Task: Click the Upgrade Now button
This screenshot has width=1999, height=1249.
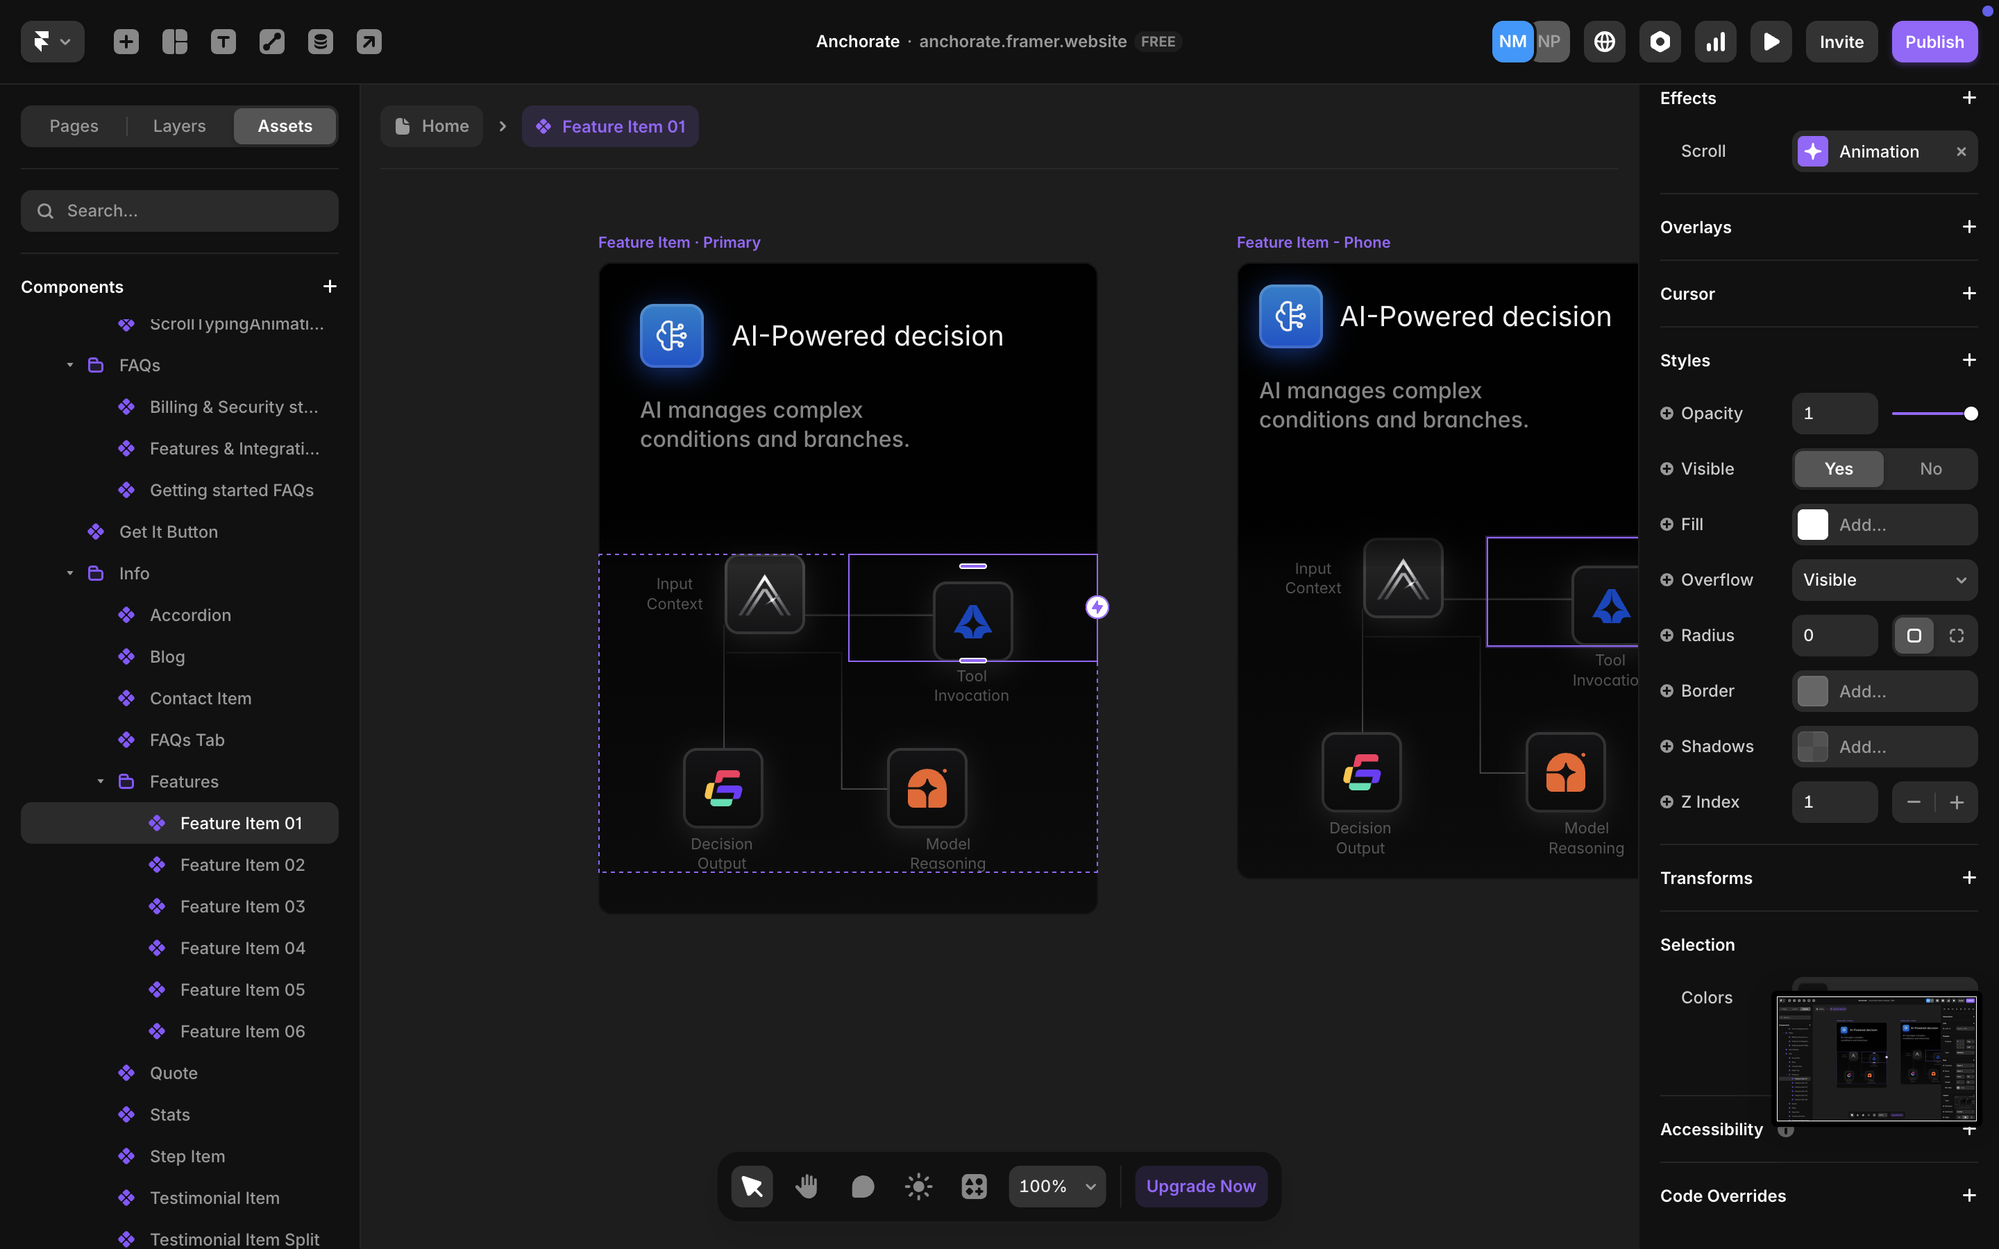Action: point(1200,1187)
